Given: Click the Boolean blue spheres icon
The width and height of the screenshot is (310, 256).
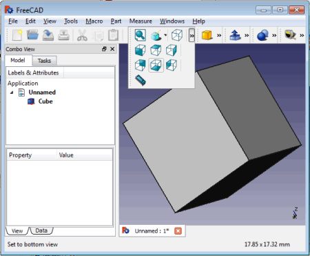Looking at the screenshot, I should point(262,35).
